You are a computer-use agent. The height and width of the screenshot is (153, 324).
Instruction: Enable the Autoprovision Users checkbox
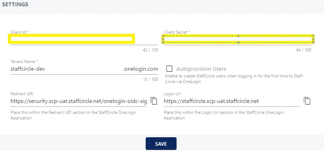point(169,69)
